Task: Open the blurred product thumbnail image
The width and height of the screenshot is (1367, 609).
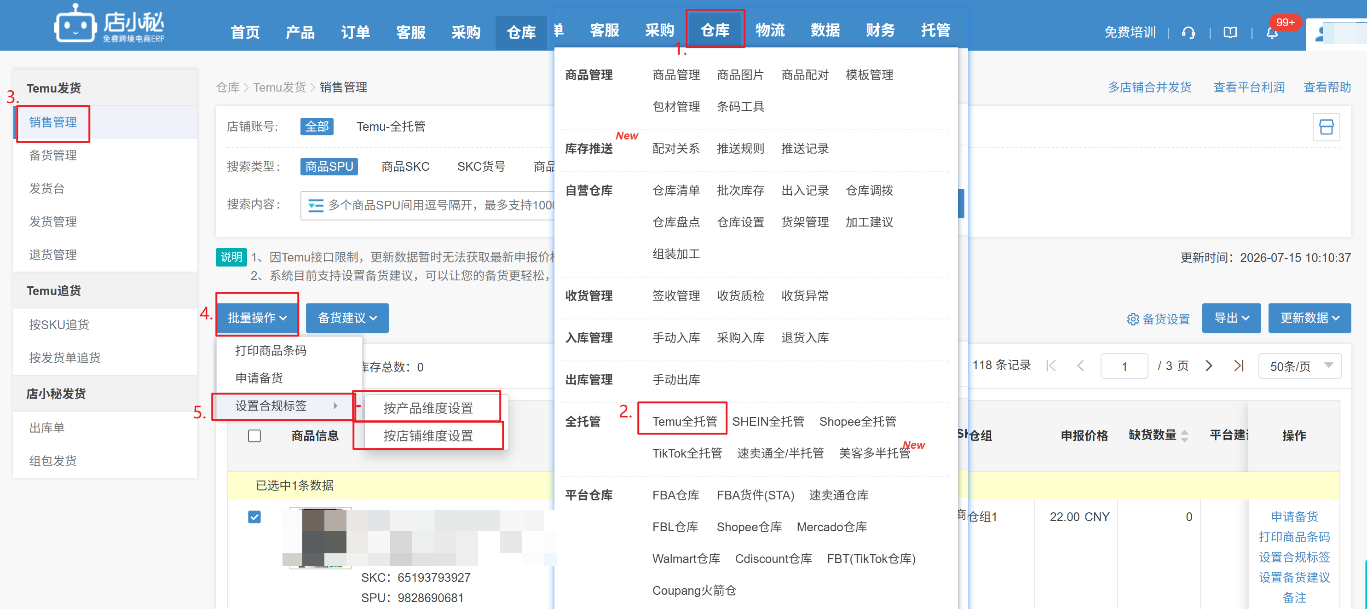Action: tap(321, 537)
